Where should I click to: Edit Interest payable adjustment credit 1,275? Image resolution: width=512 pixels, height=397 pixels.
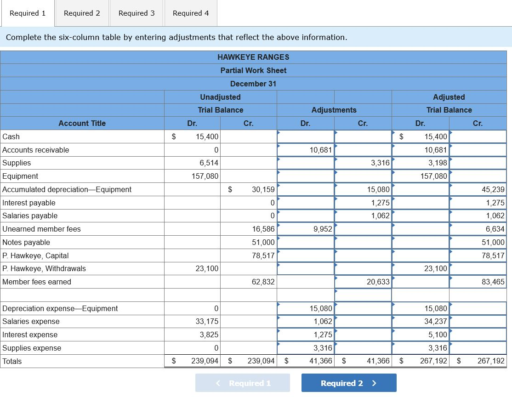363,203
